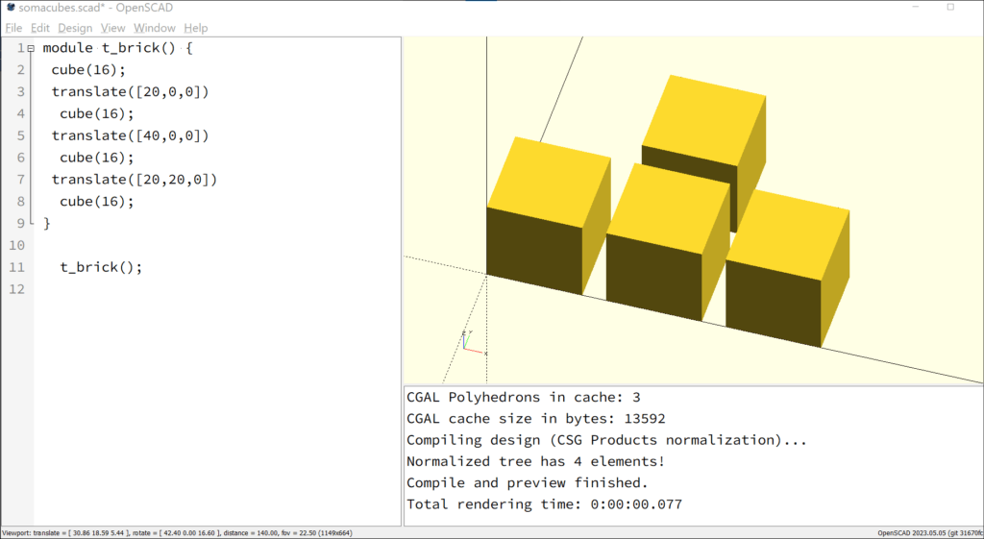Open the File menu
984x539 pixels.
pos(13,28)
